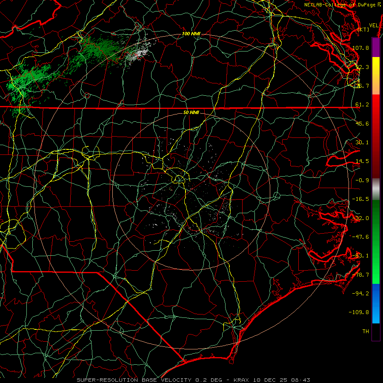Click the 107.8 scale value
The width and height of the screenshot is (383, 383).
(360, 48)
